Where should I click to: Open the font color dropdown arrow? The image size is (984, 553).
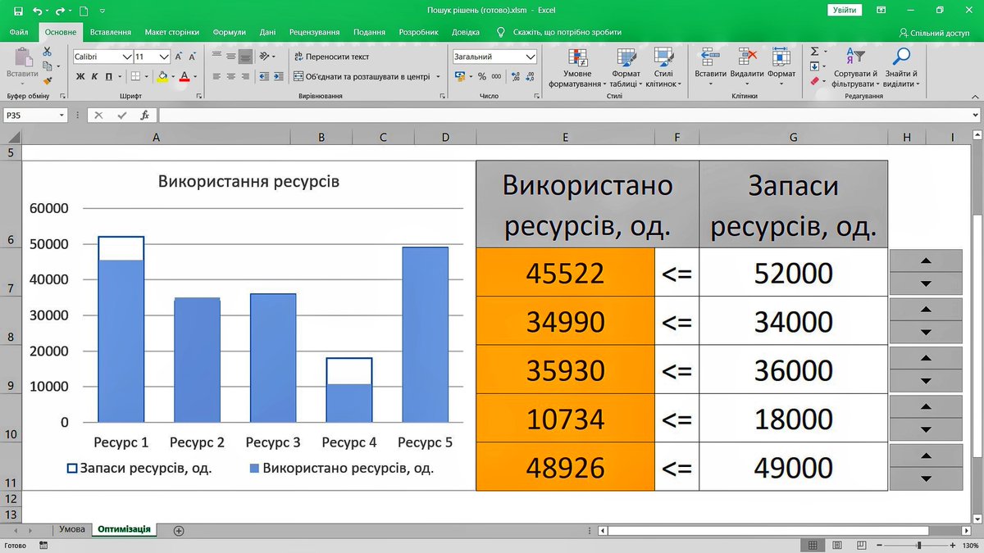click(x=195, y=77)
